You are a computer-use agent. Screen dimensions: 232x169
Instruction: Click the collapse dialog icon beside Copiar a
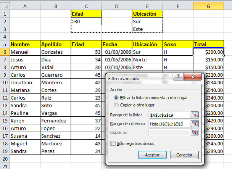195,132
